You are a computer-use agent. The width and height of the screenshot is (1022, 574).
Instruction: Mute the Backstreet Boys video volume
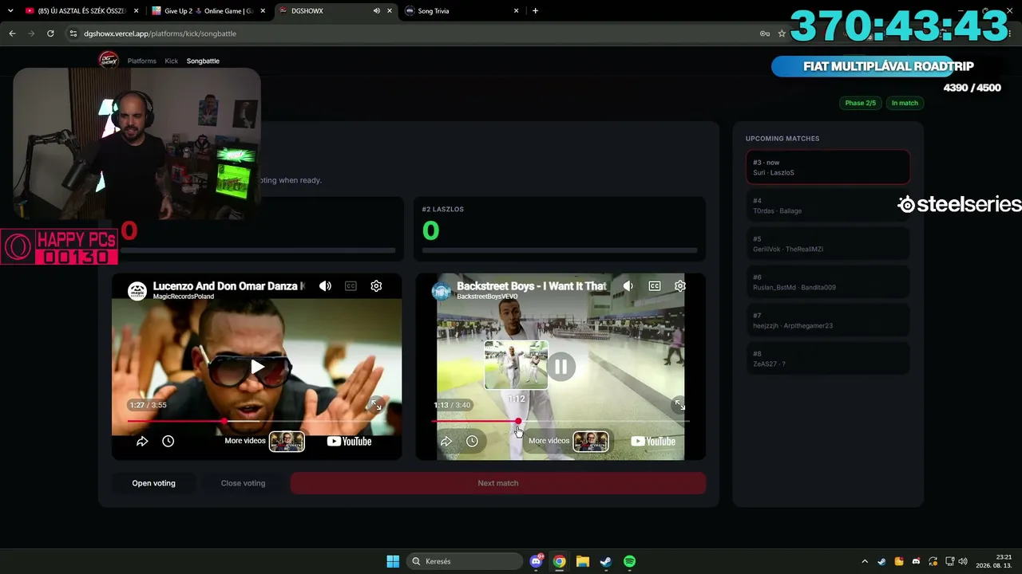tap(628, 286)
